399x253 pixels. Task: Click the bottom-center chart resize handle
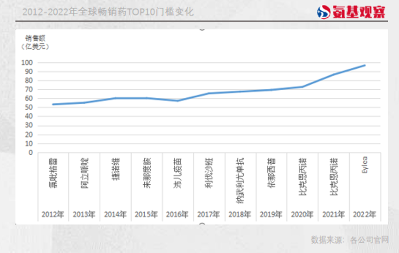(x=202, y=224)
